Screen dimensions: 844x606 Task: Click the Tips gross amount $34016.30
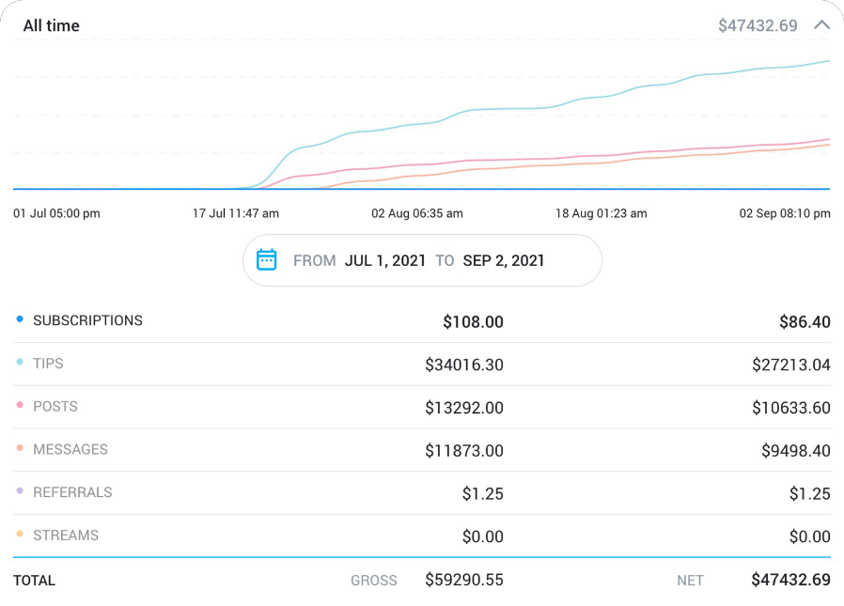click(x=464, y=365)
